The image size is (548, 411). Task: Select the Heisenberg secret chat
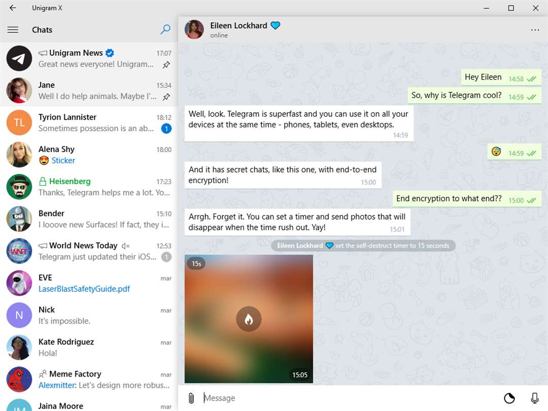click(89, 187)
